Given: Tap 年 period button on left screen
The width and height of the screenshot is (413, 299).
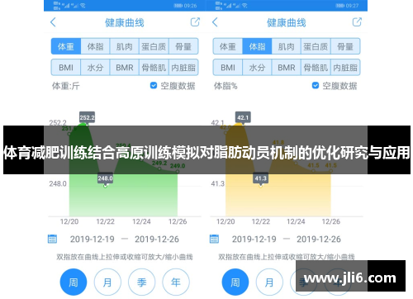Looking at the screenshot, I should [x=176, y=282].
